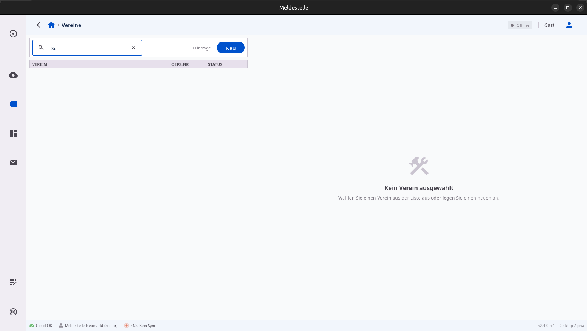Click the broadcast signal icon in sidebar
The width and height of the screenshot is (587, 331).
(x=13, y=312)
